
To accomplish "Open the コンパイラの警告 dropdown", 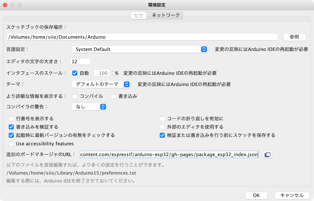I will [x=89, y=107].
